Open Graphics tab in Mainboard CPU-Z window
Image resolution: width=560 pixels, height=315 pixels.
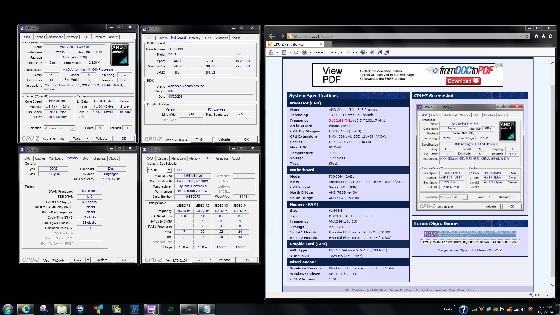click(222, 38)
